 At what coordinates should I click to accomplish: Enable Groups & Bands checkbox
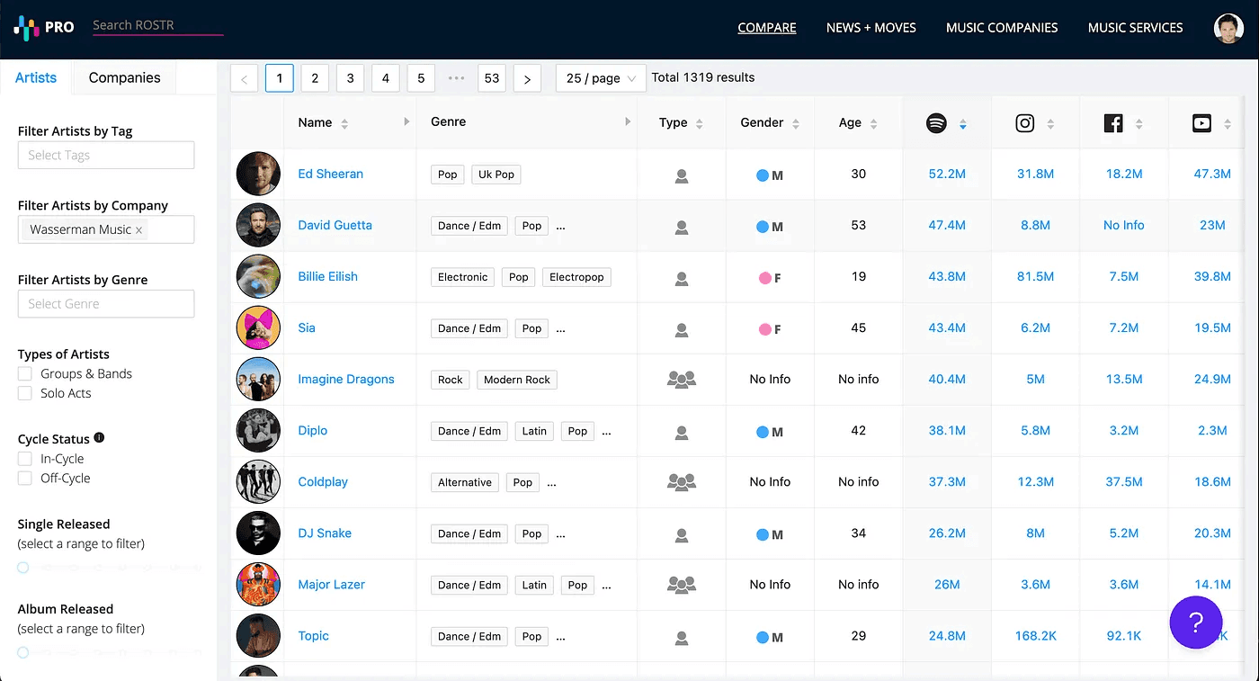click(x=25, y=373)
